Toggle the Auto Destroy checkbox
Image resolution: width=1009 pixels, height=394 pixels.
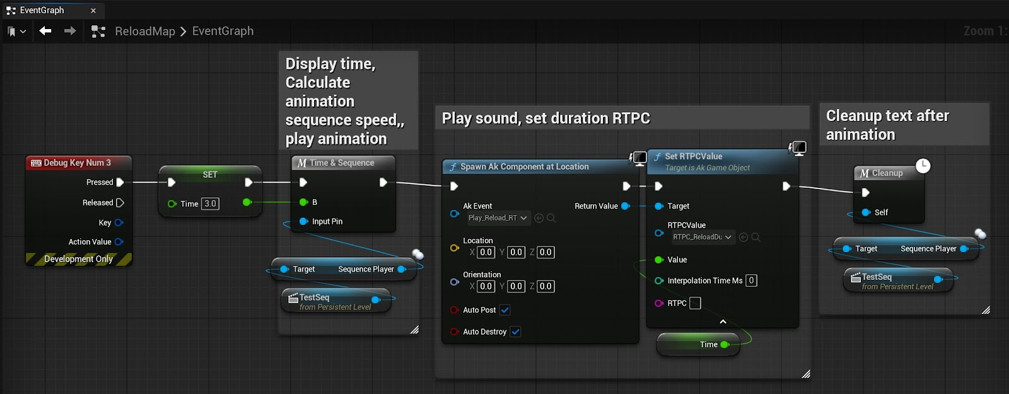point(515,332)
